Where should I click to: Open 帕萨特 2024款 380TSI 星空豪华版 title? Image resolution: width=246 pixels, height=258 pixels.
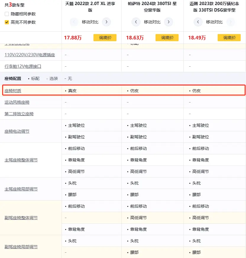pos(152,7)
